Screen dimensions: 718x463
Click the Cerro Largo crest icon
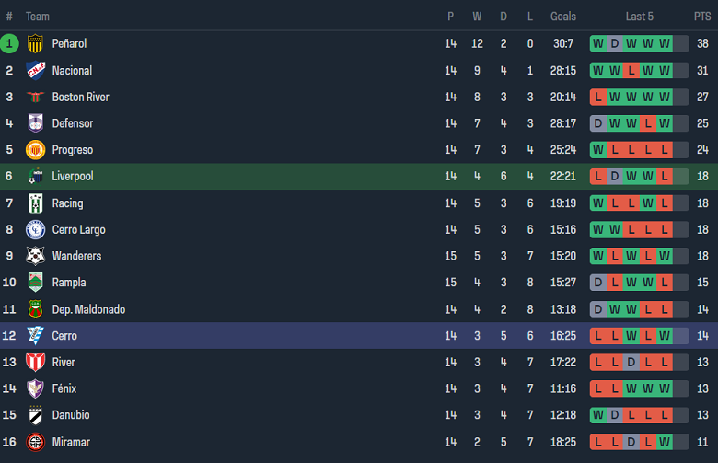(x=36, y=230)
